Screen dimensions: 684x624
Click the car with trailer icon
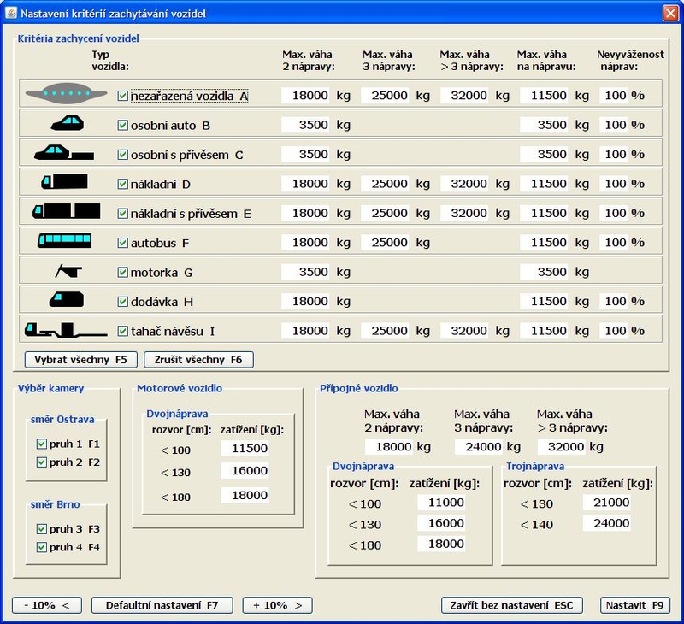pyautogui.click(x=63, y=154)
